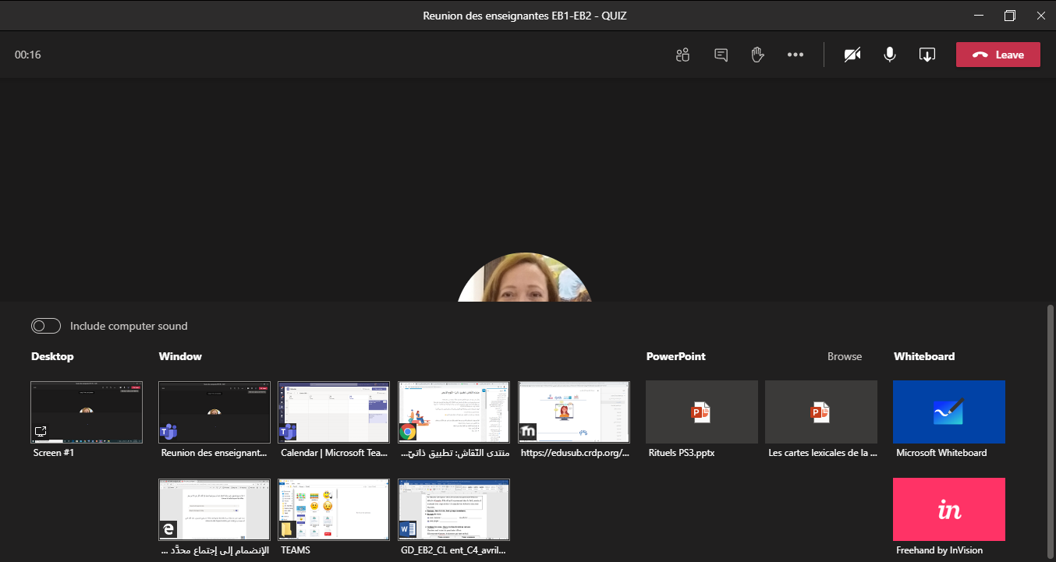
Task: Leave the meeting
Action: (x=998, y=55)
